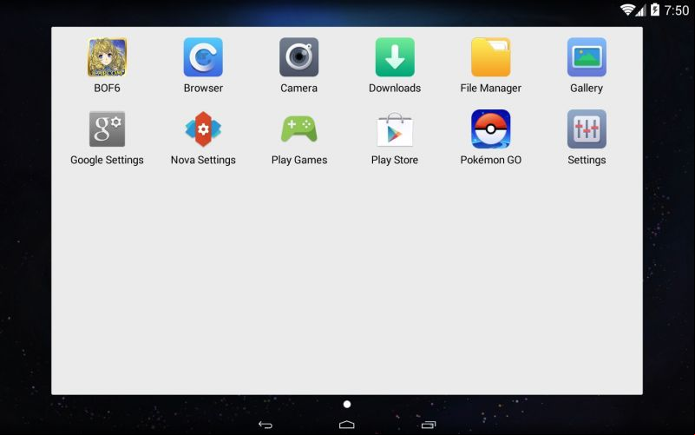Open the Camera app
The image size is (695, 435).
coord(298,57)
